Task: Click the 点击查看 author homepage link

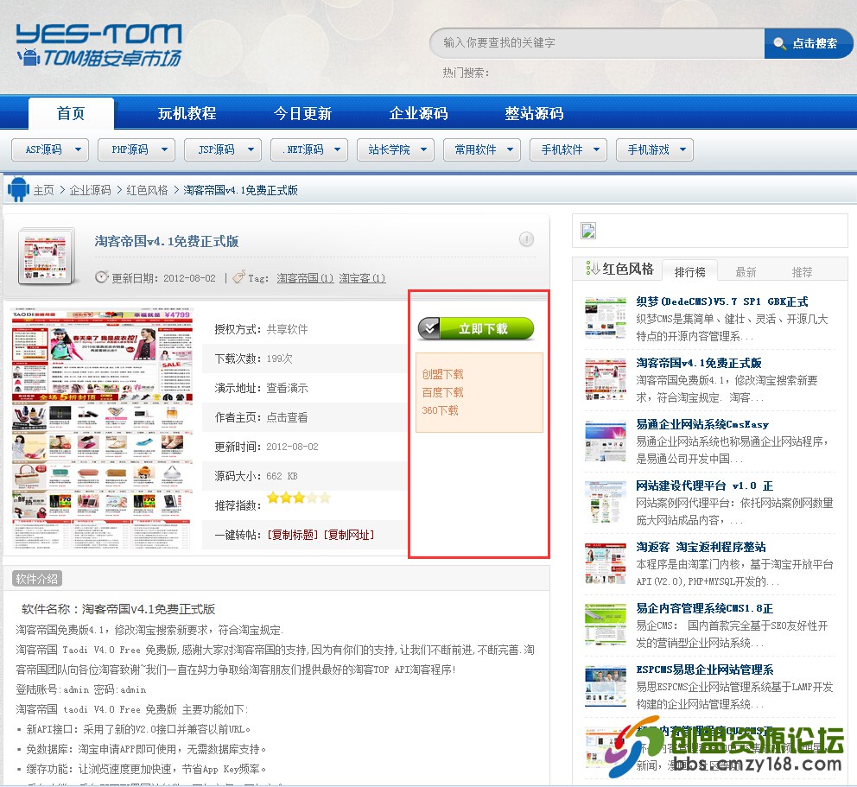Action: pyautogui.click(x=287, y=417)
